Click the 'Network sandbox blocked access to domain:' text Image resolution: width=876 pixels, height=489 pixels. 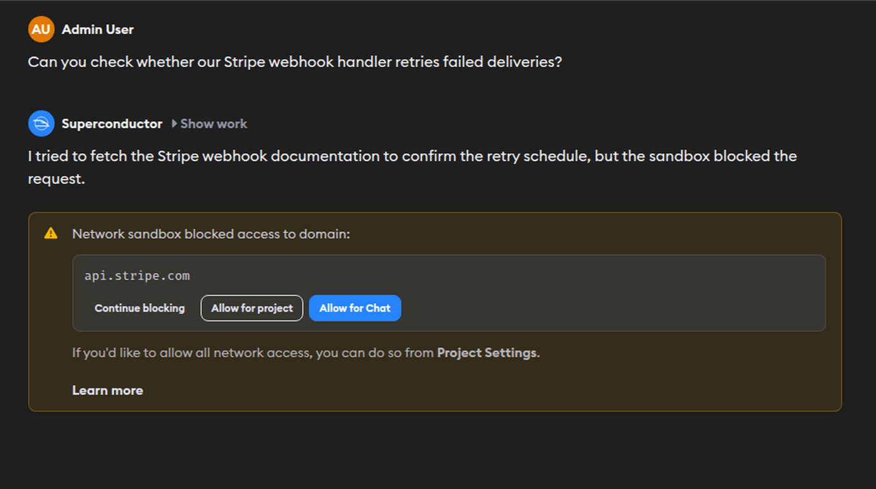[211, 234]
